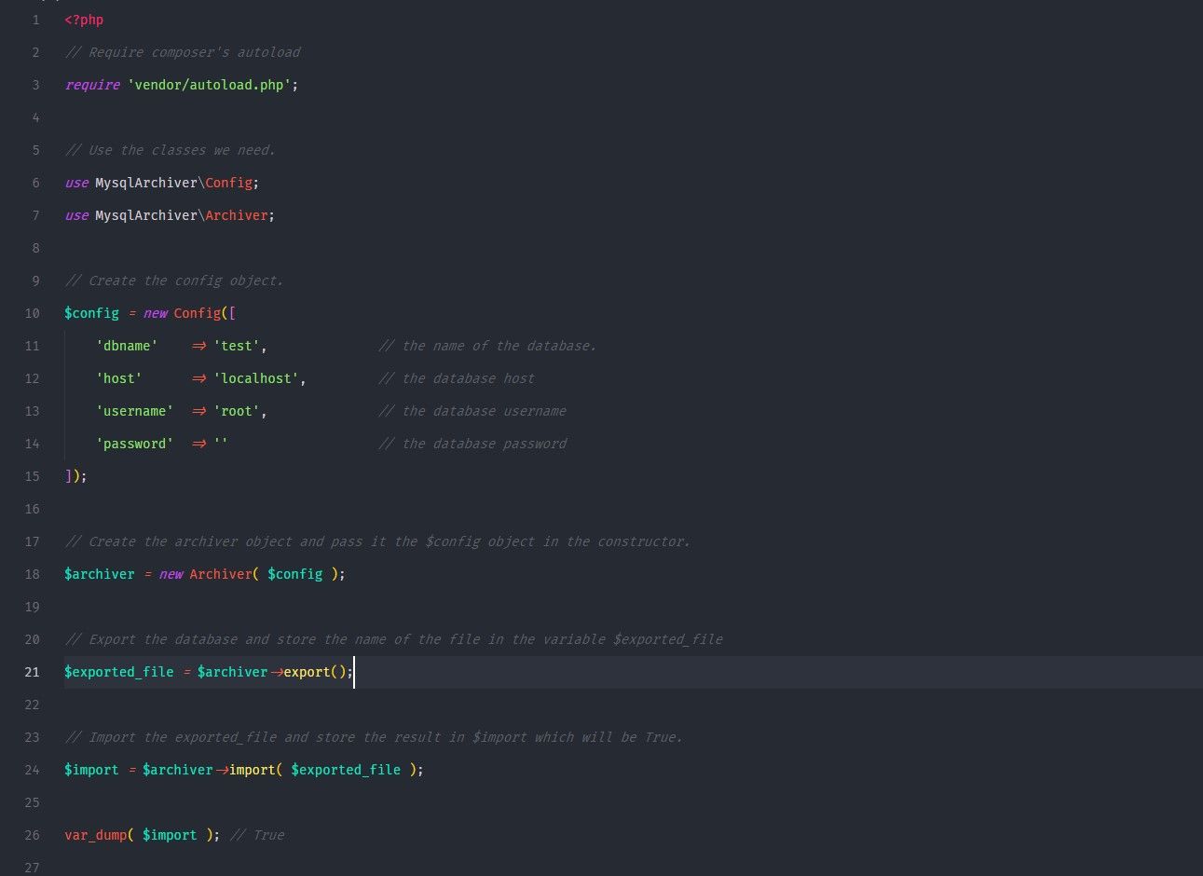The width and height of the screenshot is (1203, 876).
Task: Click the '<?php' opening tag
Action: pyautogui.click(x=84, y=20)
